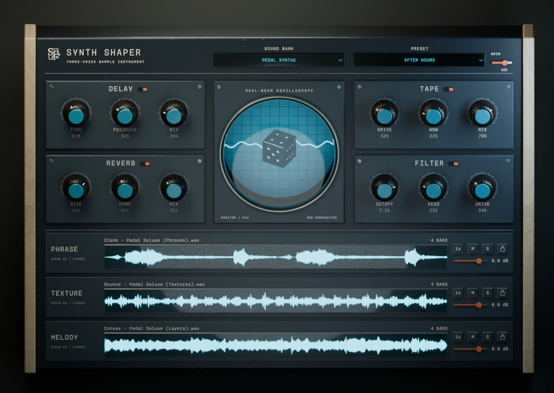Click the Filter Cutoff knob
The image size is (554, 393).
click(384, 188)
